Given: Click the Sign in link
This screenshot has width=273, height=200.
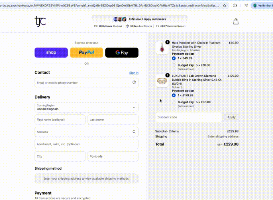Looking at the screenshot, I should coord(134,73).
